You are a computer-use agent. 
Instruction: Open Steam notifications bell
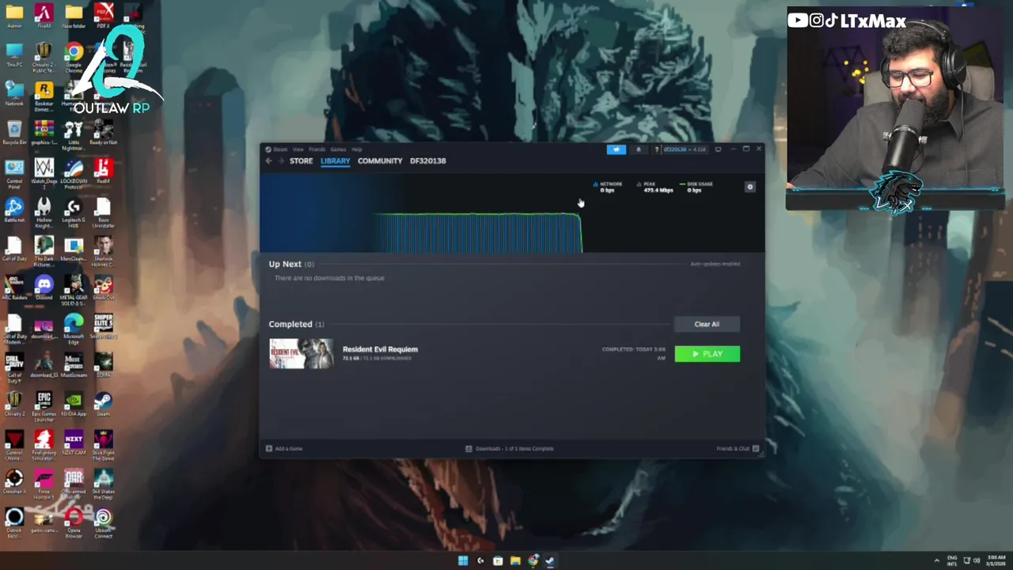pos(638,149)
